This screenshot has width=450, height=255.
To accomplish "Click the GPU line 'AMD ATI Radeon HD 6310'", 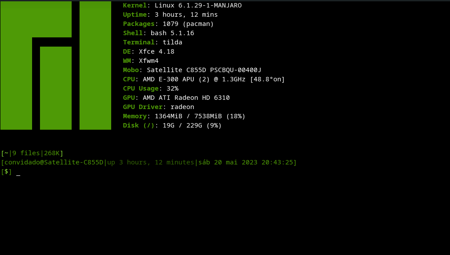I will (x=176, y=98).
